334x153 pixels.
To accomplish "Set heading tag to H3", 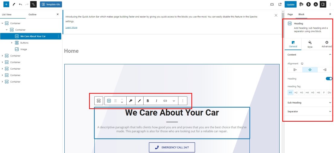I will pyautogui.click(x=301, y=93).
